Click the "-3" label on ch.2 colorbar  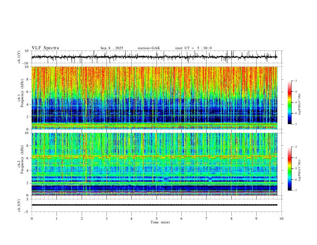pos(295,147)
